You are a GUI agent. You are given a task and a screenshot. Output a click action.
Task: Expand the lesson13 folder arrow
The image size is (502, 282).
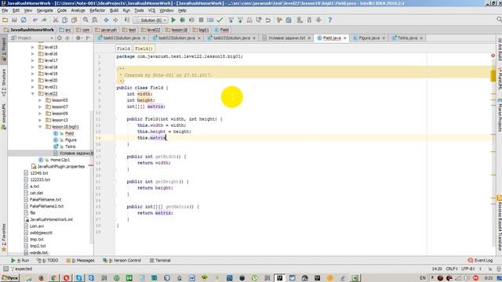[x=40, y=120]
